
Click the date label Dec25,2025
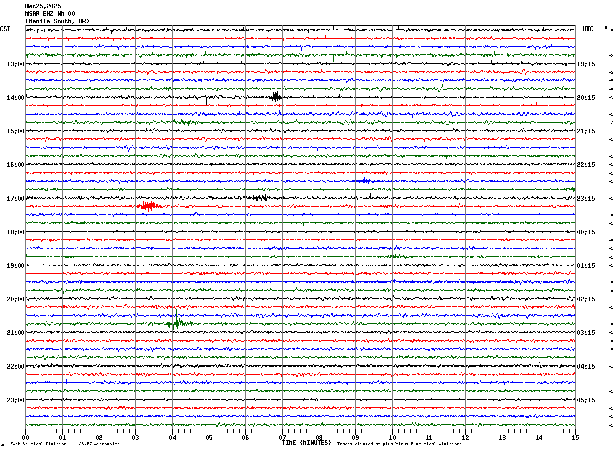(x=43, y=6)
